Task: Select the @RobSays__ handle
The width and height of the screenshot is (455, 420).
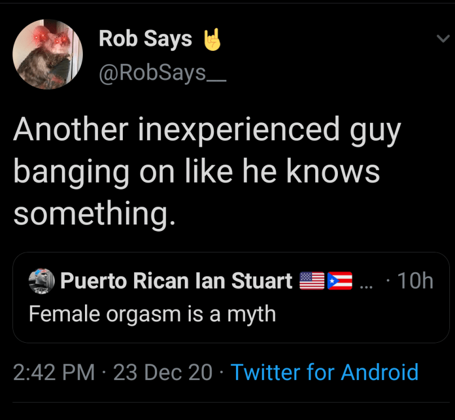Action: [x=162, y=72]
